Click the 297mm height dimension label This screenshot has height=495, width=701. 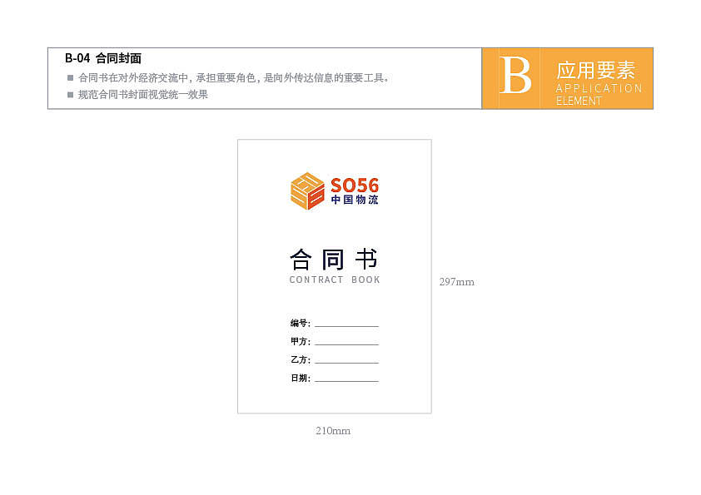tap(456, 282)
